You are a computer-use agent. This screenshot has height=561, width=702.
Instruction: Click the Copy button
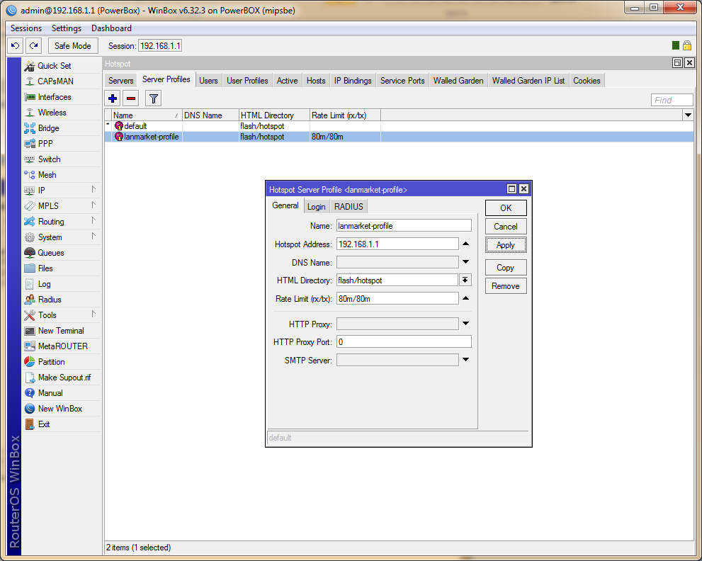[x=506, y=268]
